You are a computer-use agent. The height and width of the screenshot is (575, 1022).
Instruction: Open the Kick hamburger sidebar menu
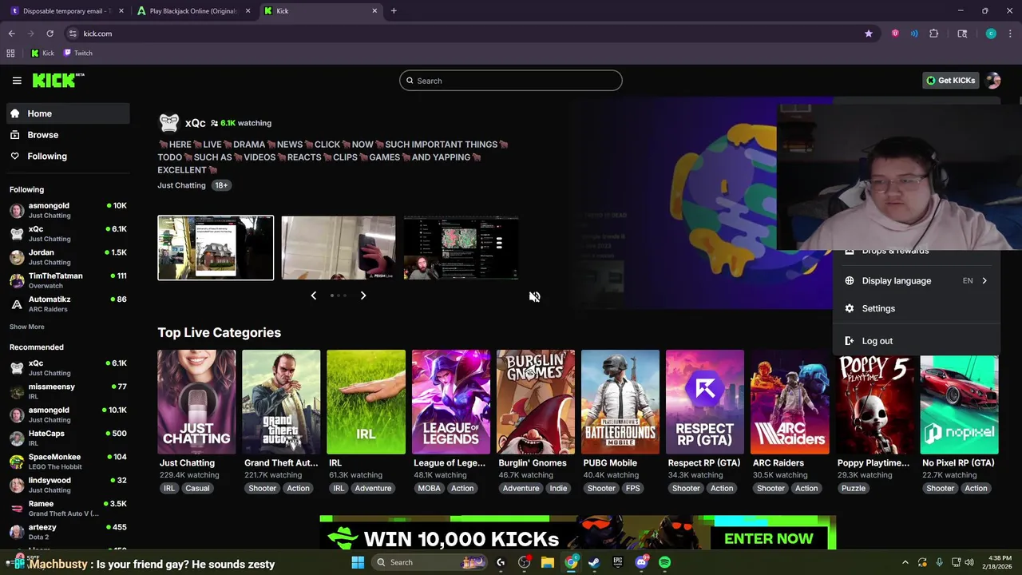pos(17,81)
